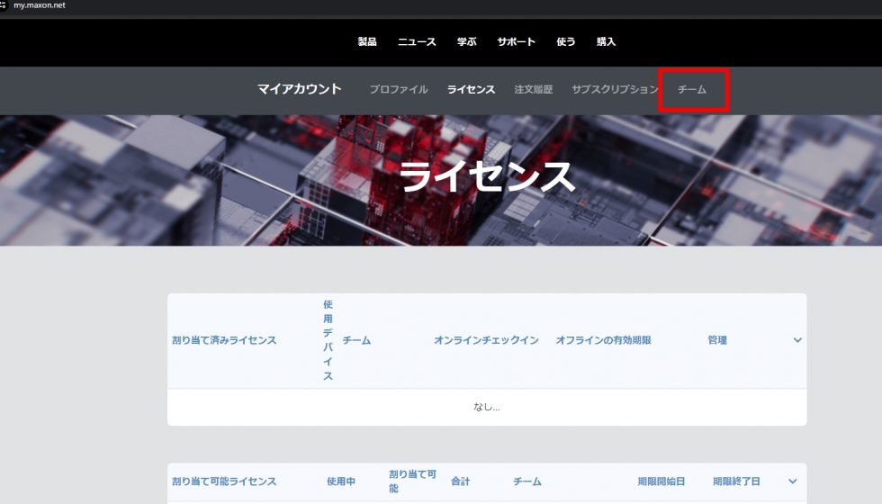Open the サポート menu

click(516, 41)
